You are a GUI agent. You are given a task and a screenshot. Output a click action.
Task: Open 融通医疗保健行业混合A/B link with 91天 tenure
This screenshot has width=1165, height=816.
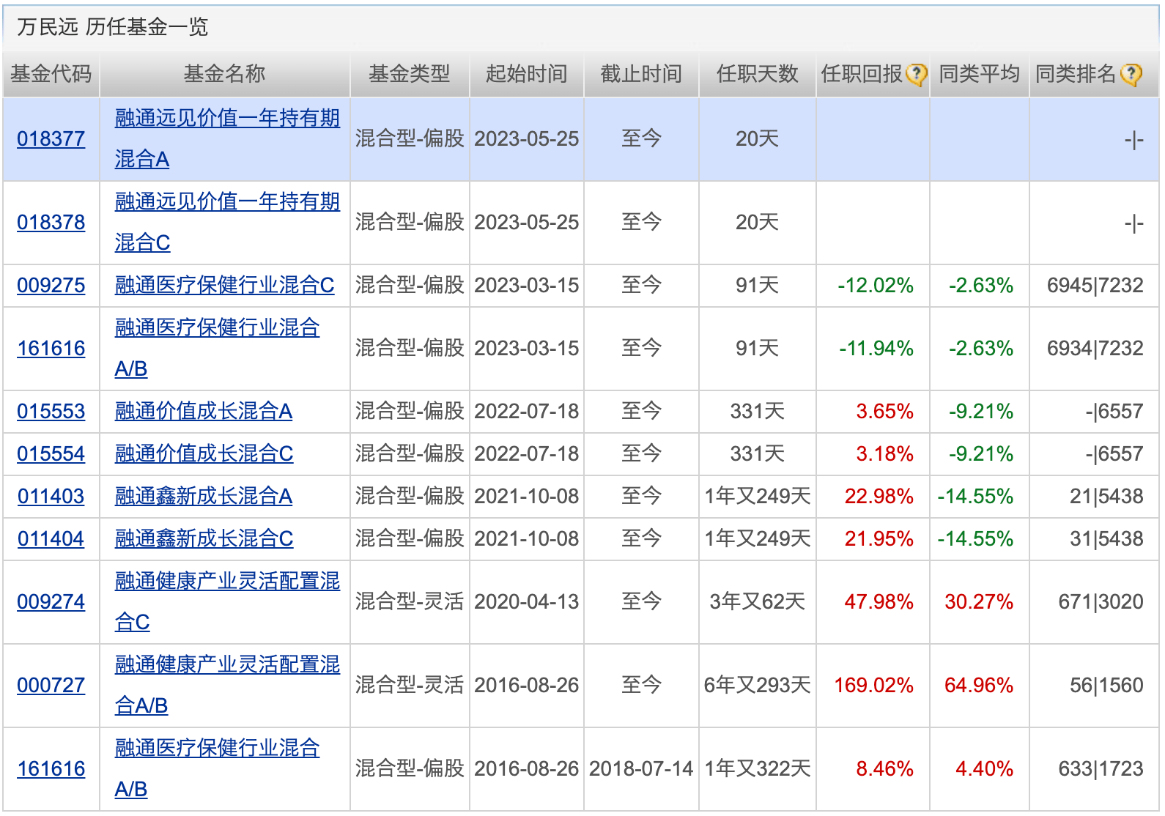[x=217, y=348]
